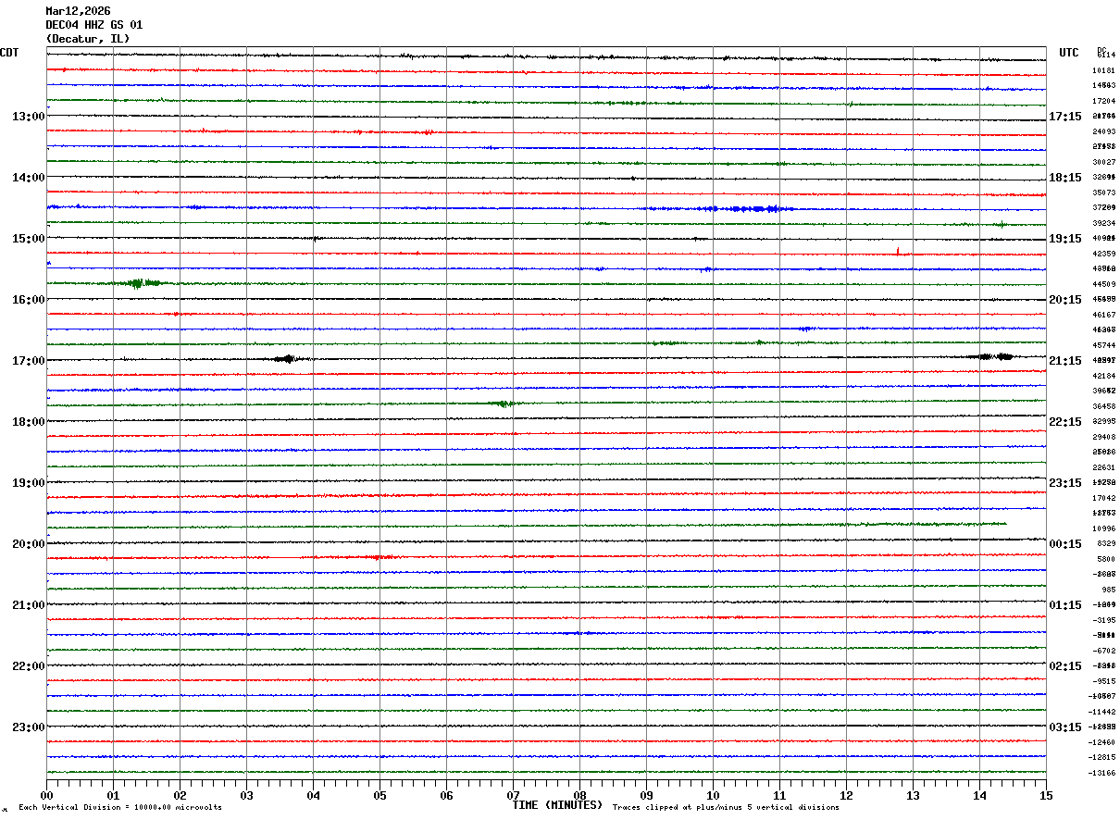1120x820 pixels.
Task: Click the DC offset value 5800
Action: click(x=1106, y=559)
